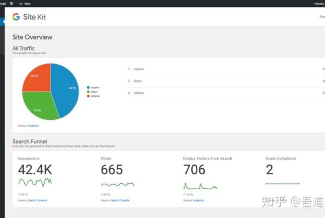Click the Impressions percentage change indicator
This screenshot has height=218, width=325.
coord(23,195)
